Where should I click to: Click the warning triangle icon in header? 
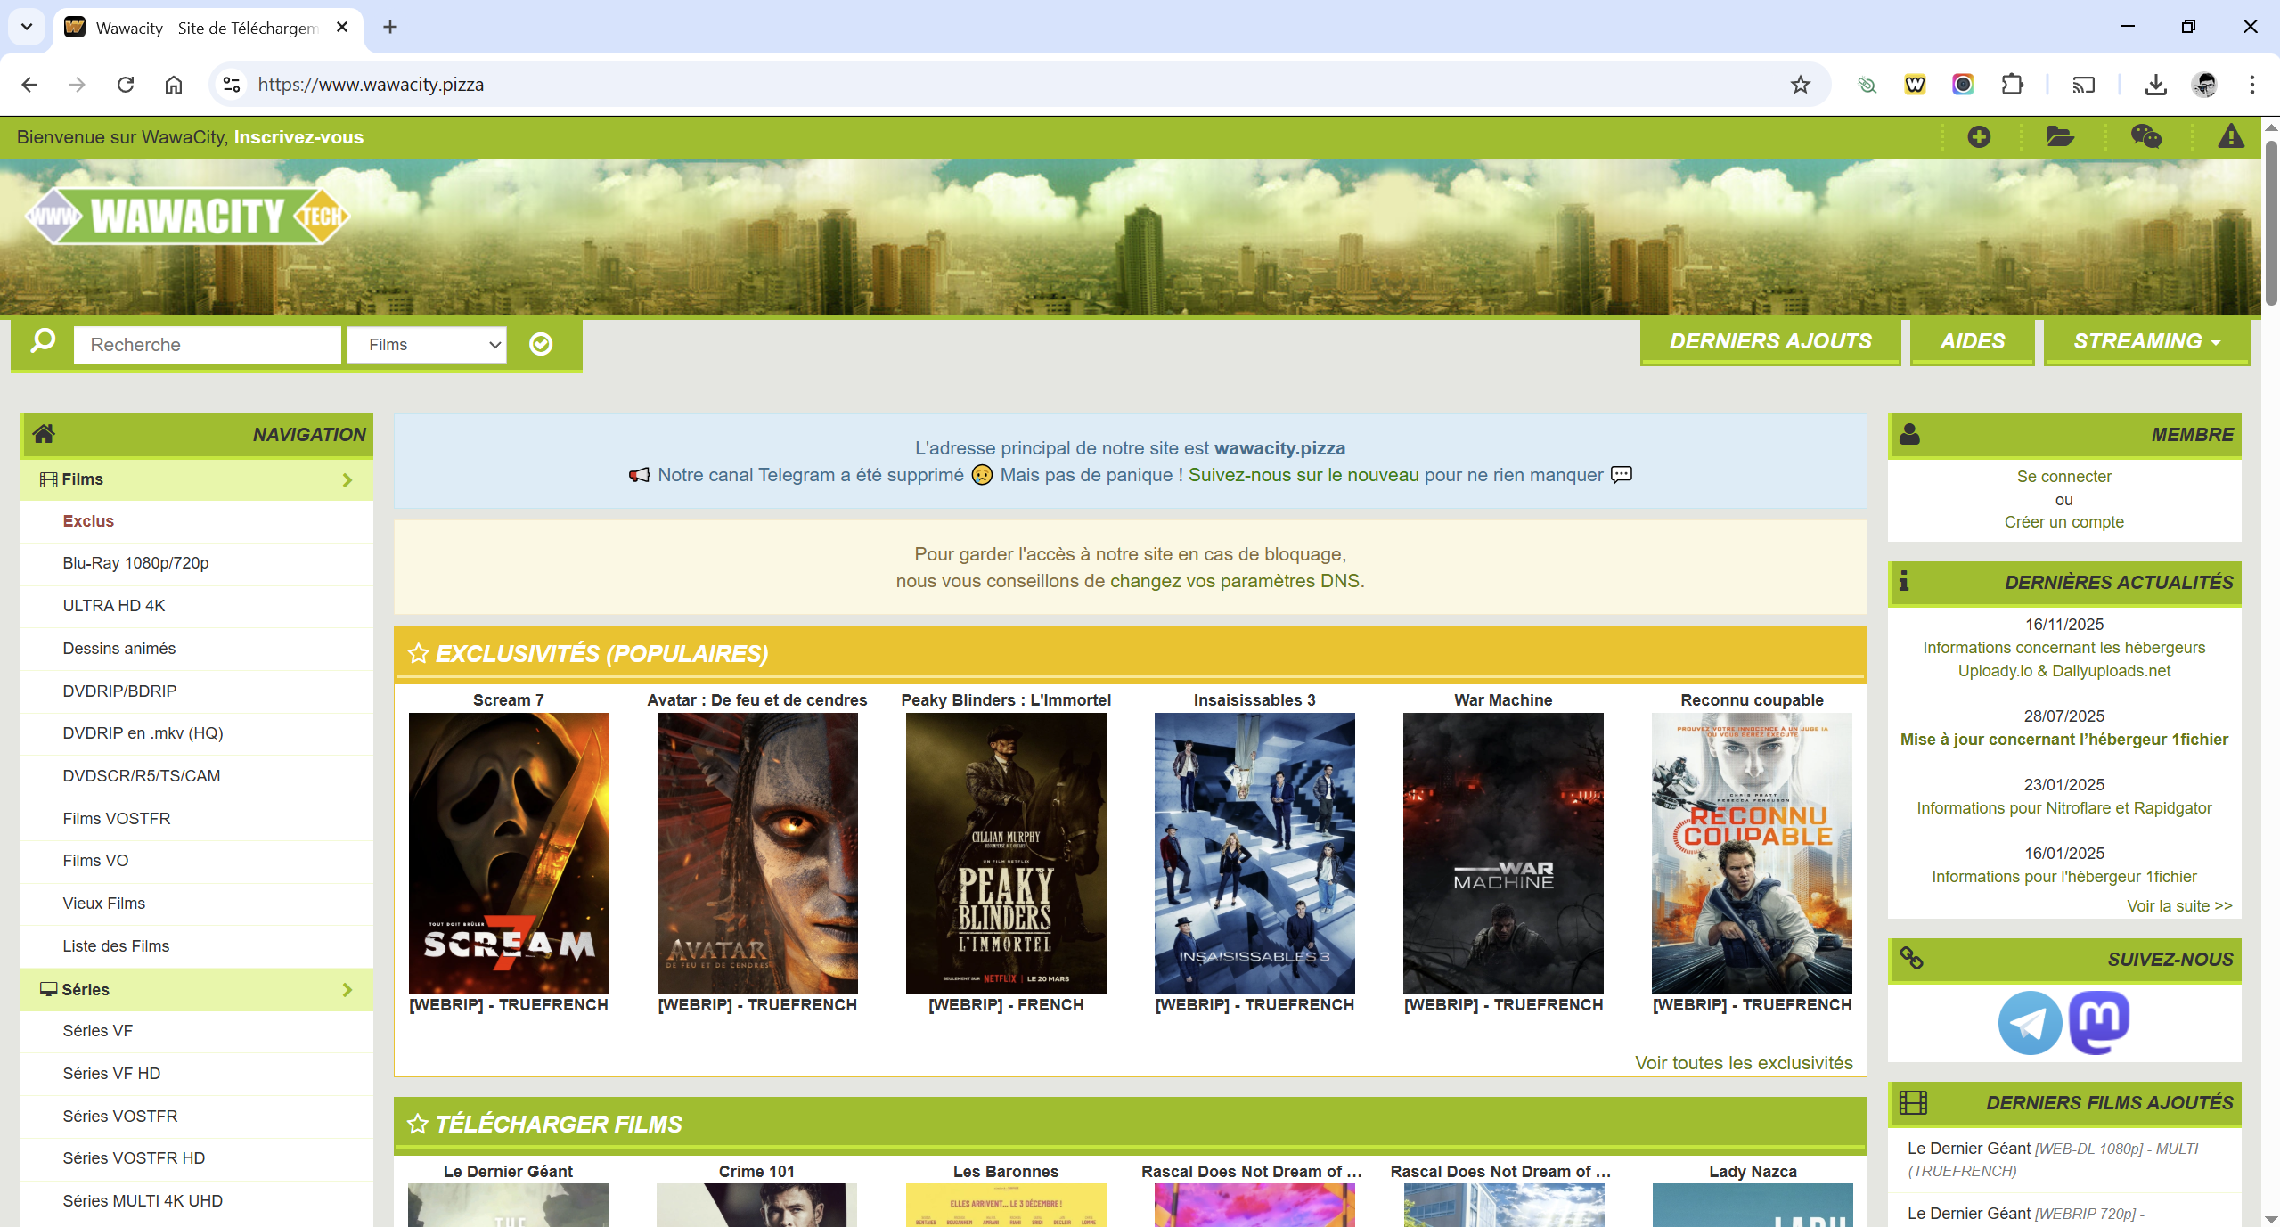pos(2230,137)
